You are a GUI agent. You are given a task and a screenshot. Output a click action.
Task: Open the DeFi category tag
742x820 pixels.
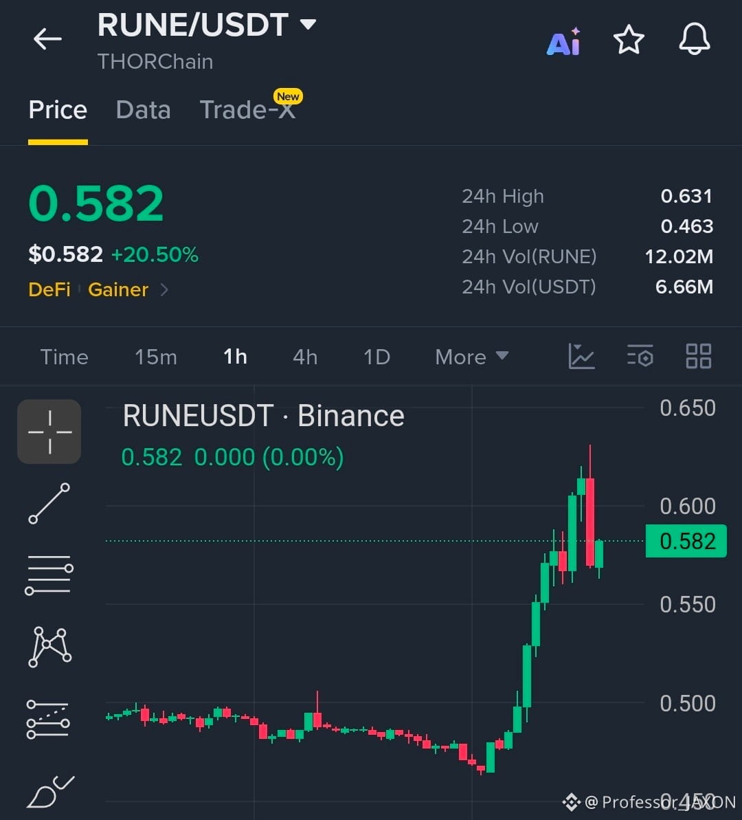pyautogui.click(x=49, y=289)
